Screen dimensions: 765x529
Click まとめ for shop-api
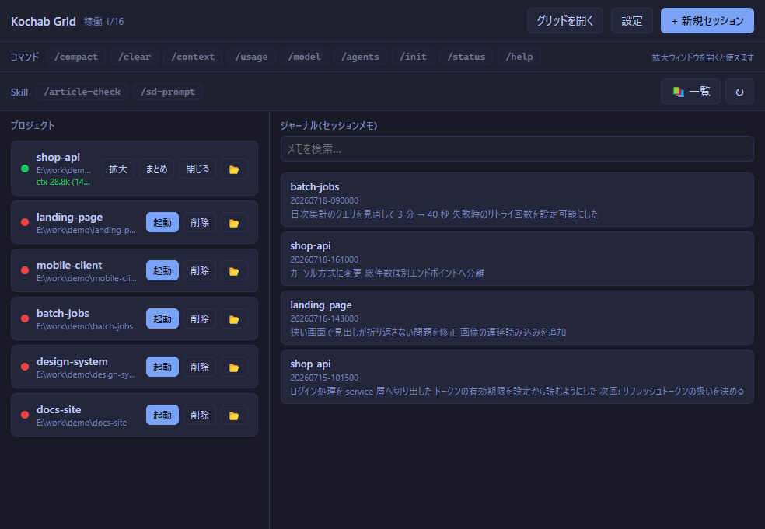click(156, 169)
